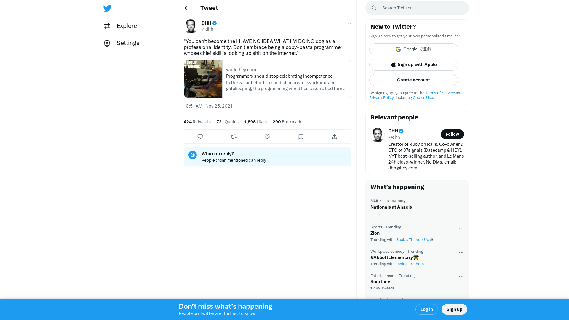Click the Create account button

414,80
